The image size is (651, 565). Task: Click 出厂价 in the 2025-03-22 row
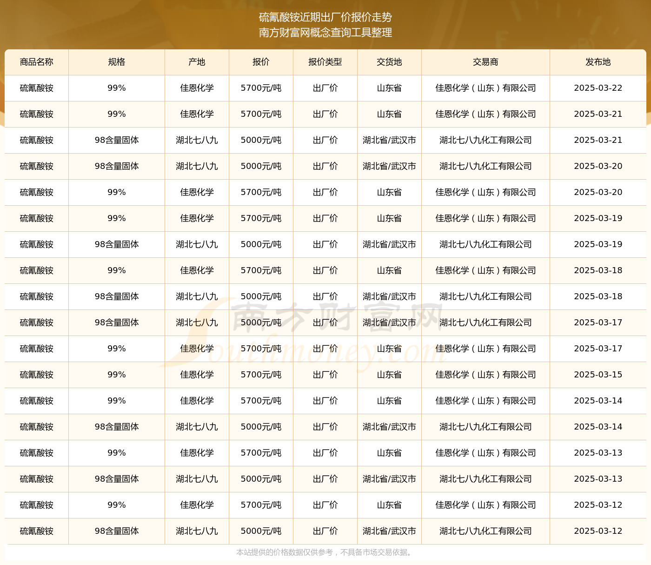point(325,88)
